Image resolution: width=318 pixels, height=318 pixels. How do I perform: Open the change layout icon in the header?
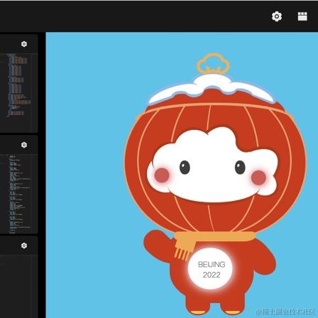(302, 16)
